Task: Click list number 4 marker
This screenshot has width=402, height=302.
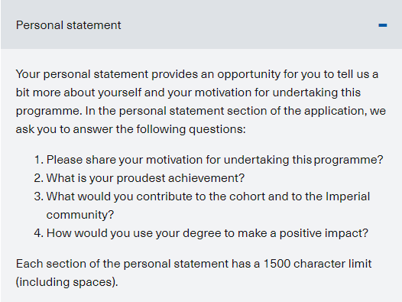Action: 38,233
